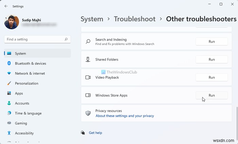The image size is (238, 144).
Task: Open Bluetooth & devices via its icon
Action: [9, 63]
